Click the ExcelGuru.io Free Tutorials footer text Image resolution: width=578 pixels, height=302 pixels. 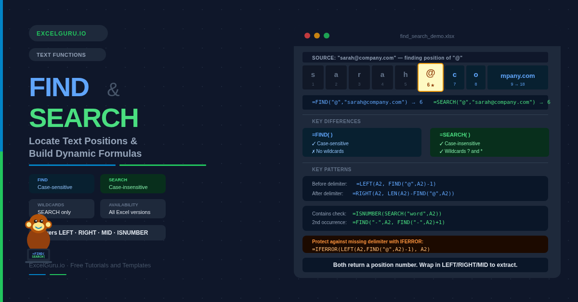point(90,265)
